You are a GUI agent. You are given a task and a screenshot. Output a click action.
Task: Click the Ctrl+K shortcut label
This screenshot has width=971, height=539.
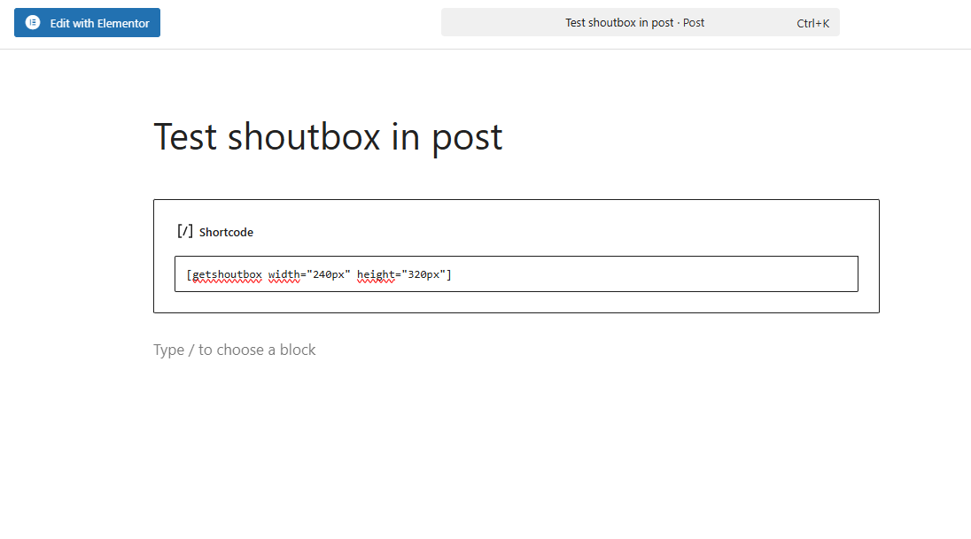[812, 22]
